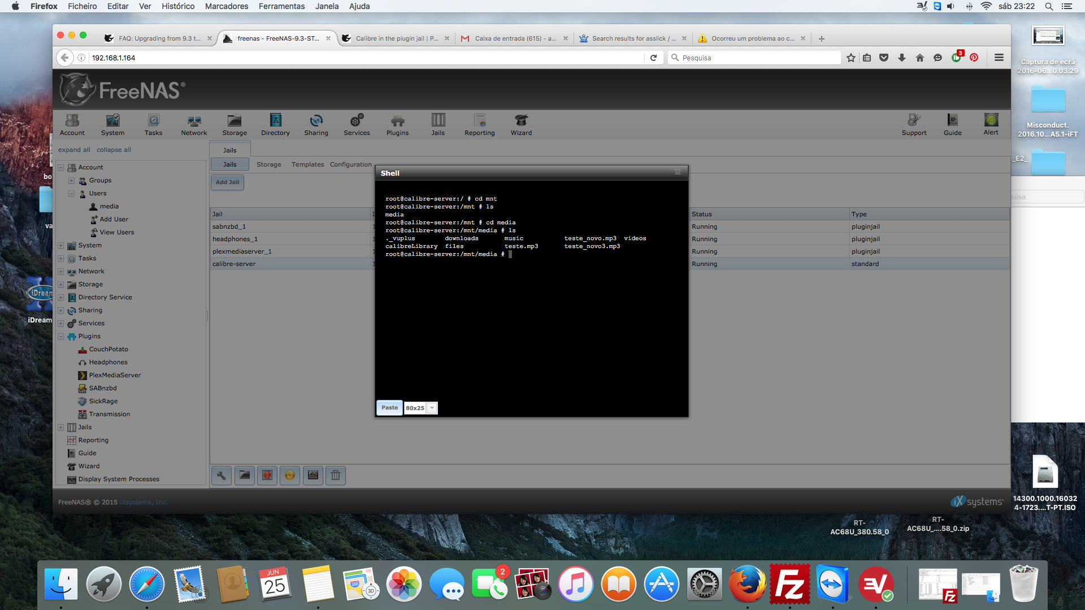1085x610 pixels.
Task: Open the 80x25 terminal size dropdown
Action: click(x=432, y=408)
